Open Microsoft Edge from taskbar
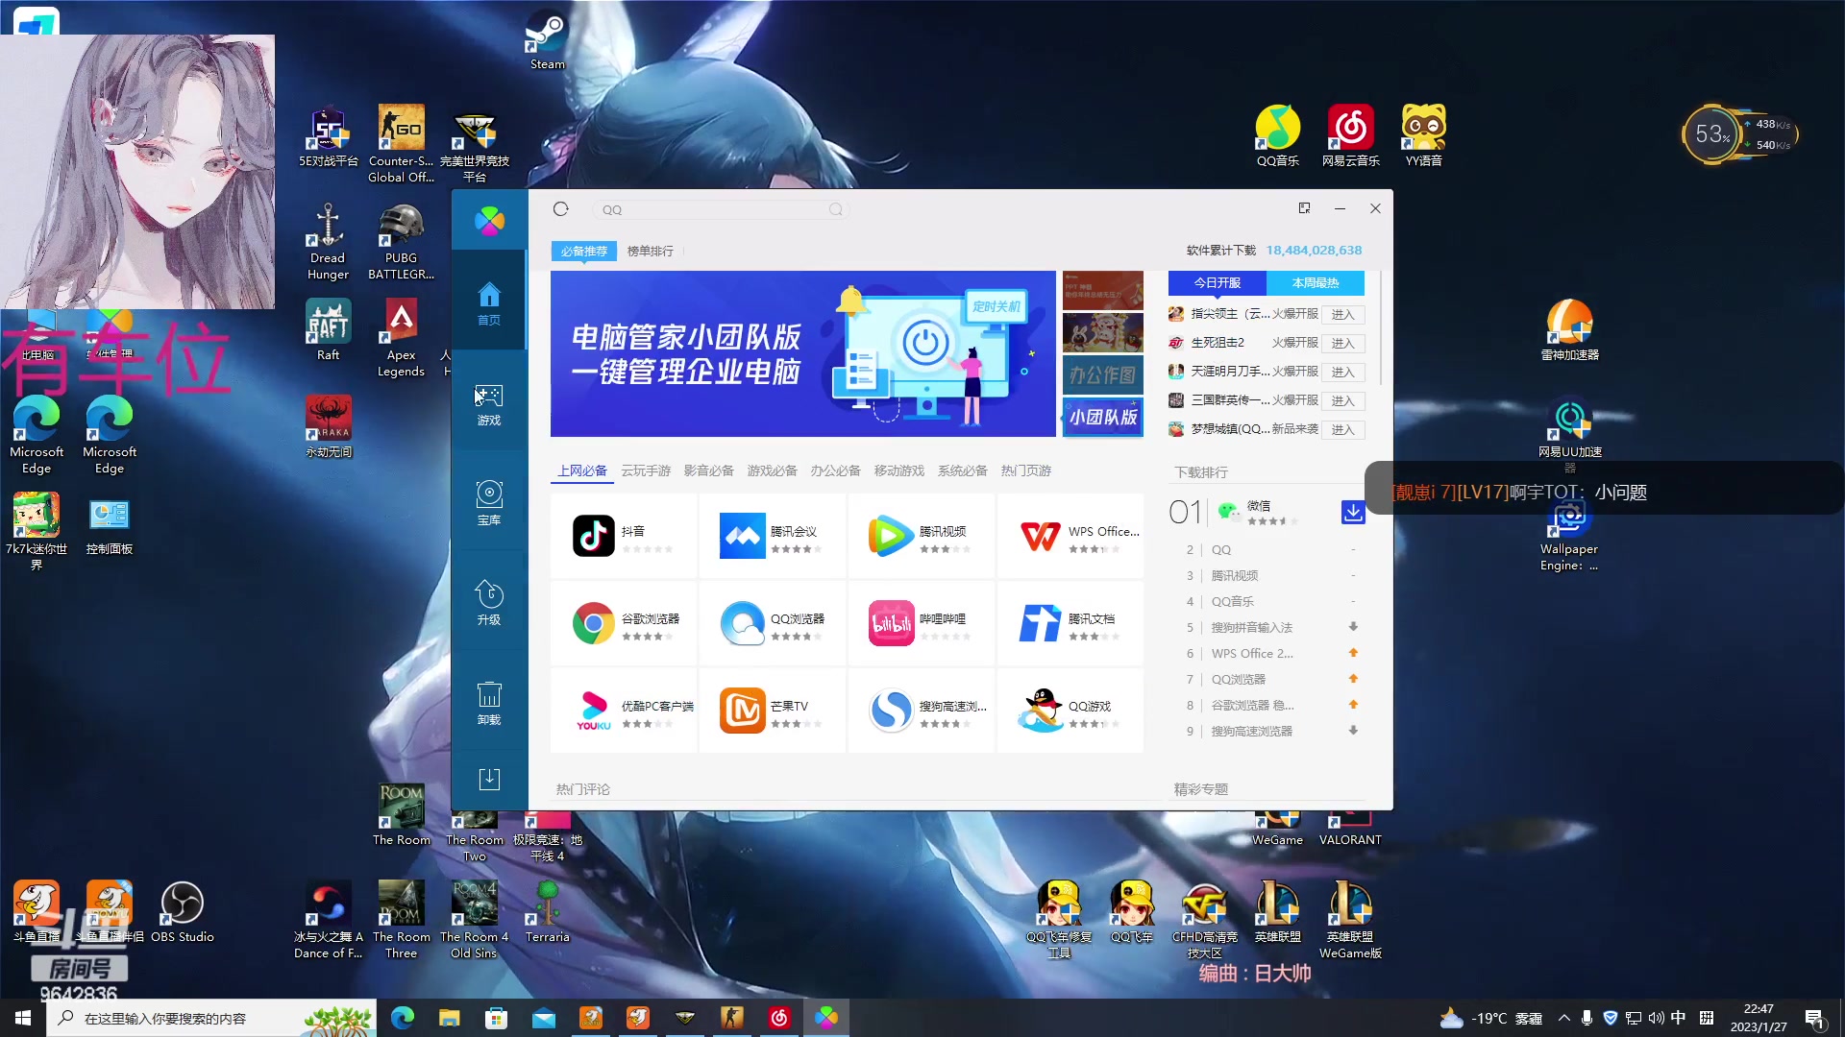Screen dimensions: 1845x1037 tap(402, 1018)
